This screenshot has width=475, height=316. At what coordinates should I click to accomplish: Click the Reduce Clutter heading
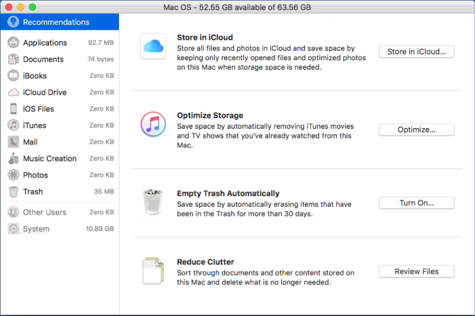tap(206, 262)
